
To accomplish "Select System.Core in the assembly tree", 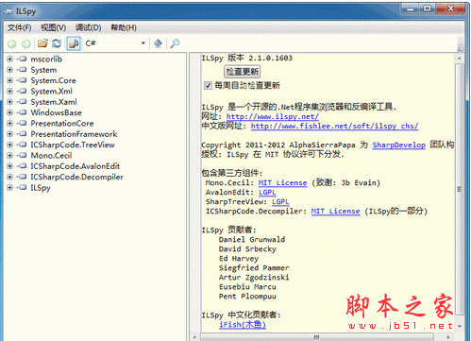I will pyautogui.click(x=53, y=80).
